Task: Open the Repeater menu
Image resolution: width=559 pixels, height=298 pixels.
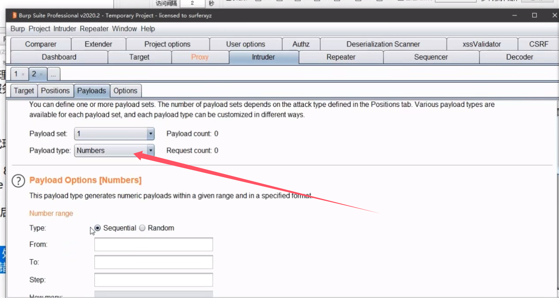Action: (94, 29)
